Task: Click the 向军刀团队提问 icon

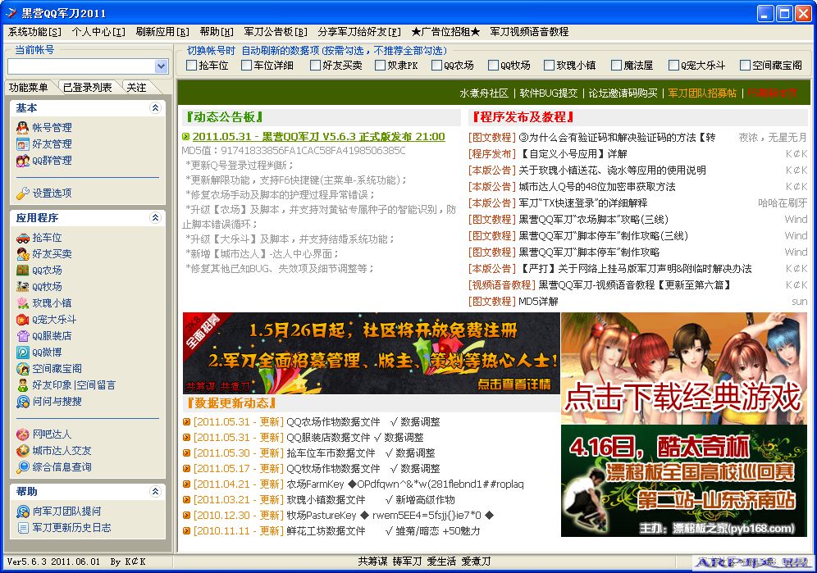Action: pyautogui.click(x=22, y=512)
